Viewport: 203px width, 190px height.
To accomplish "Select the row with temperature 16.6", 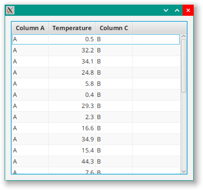I will coord(96,128).
